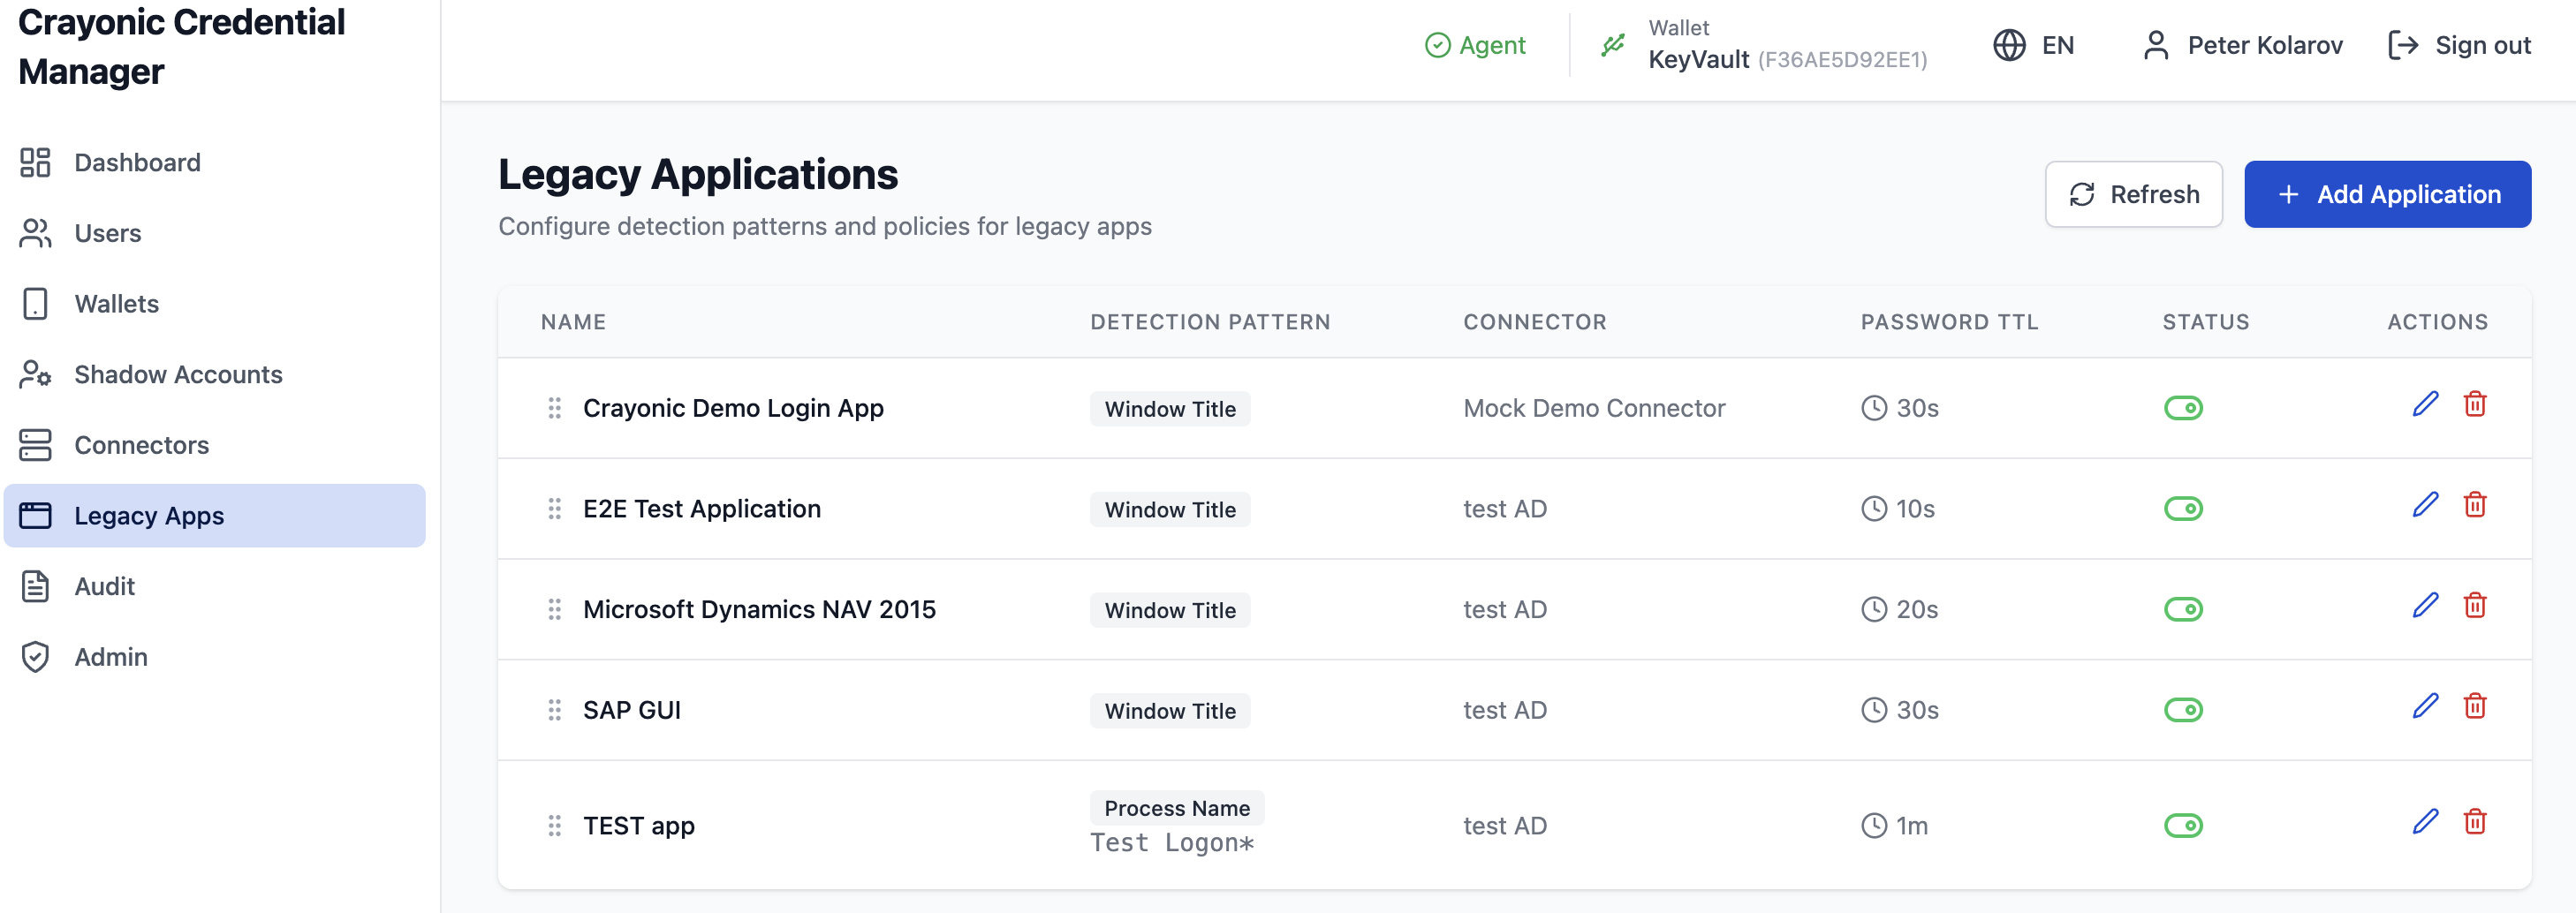The height and width of the screenshot is (913, 2576).
Task: Disable the SAP GUI status switch
Action: pos(2182,710)
